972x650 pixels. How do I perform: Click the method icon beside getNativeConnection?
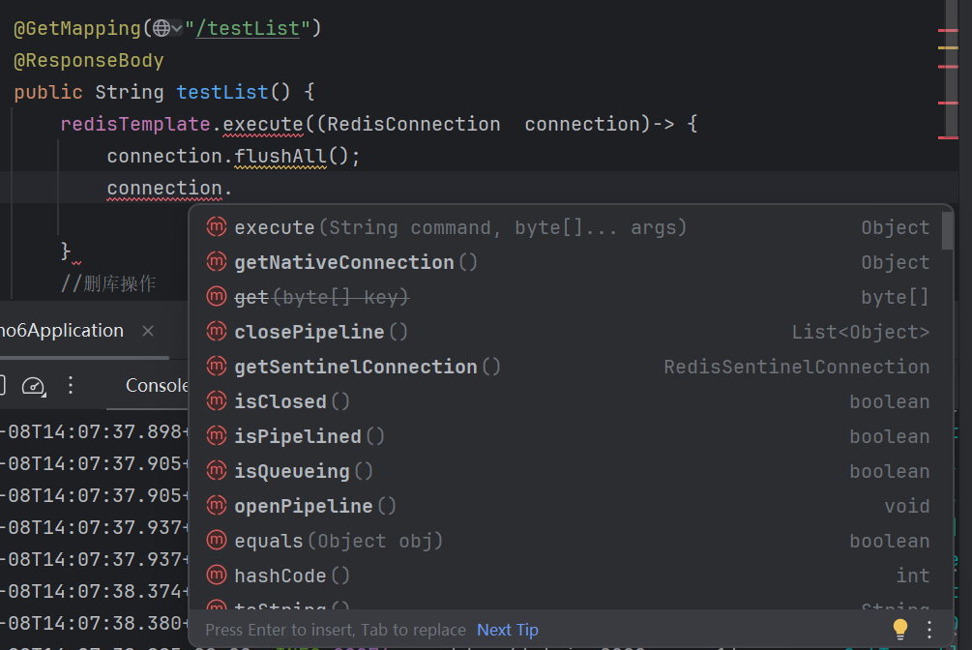[x=217, y=262]
